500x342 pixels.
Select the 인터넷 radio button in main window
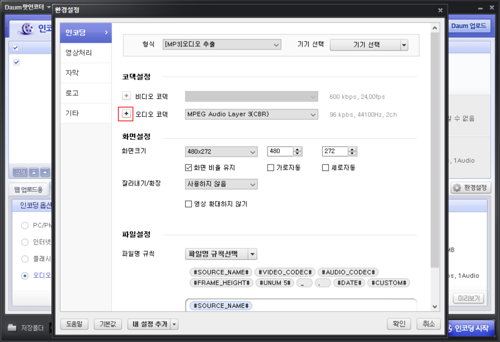tap(25, 242)
